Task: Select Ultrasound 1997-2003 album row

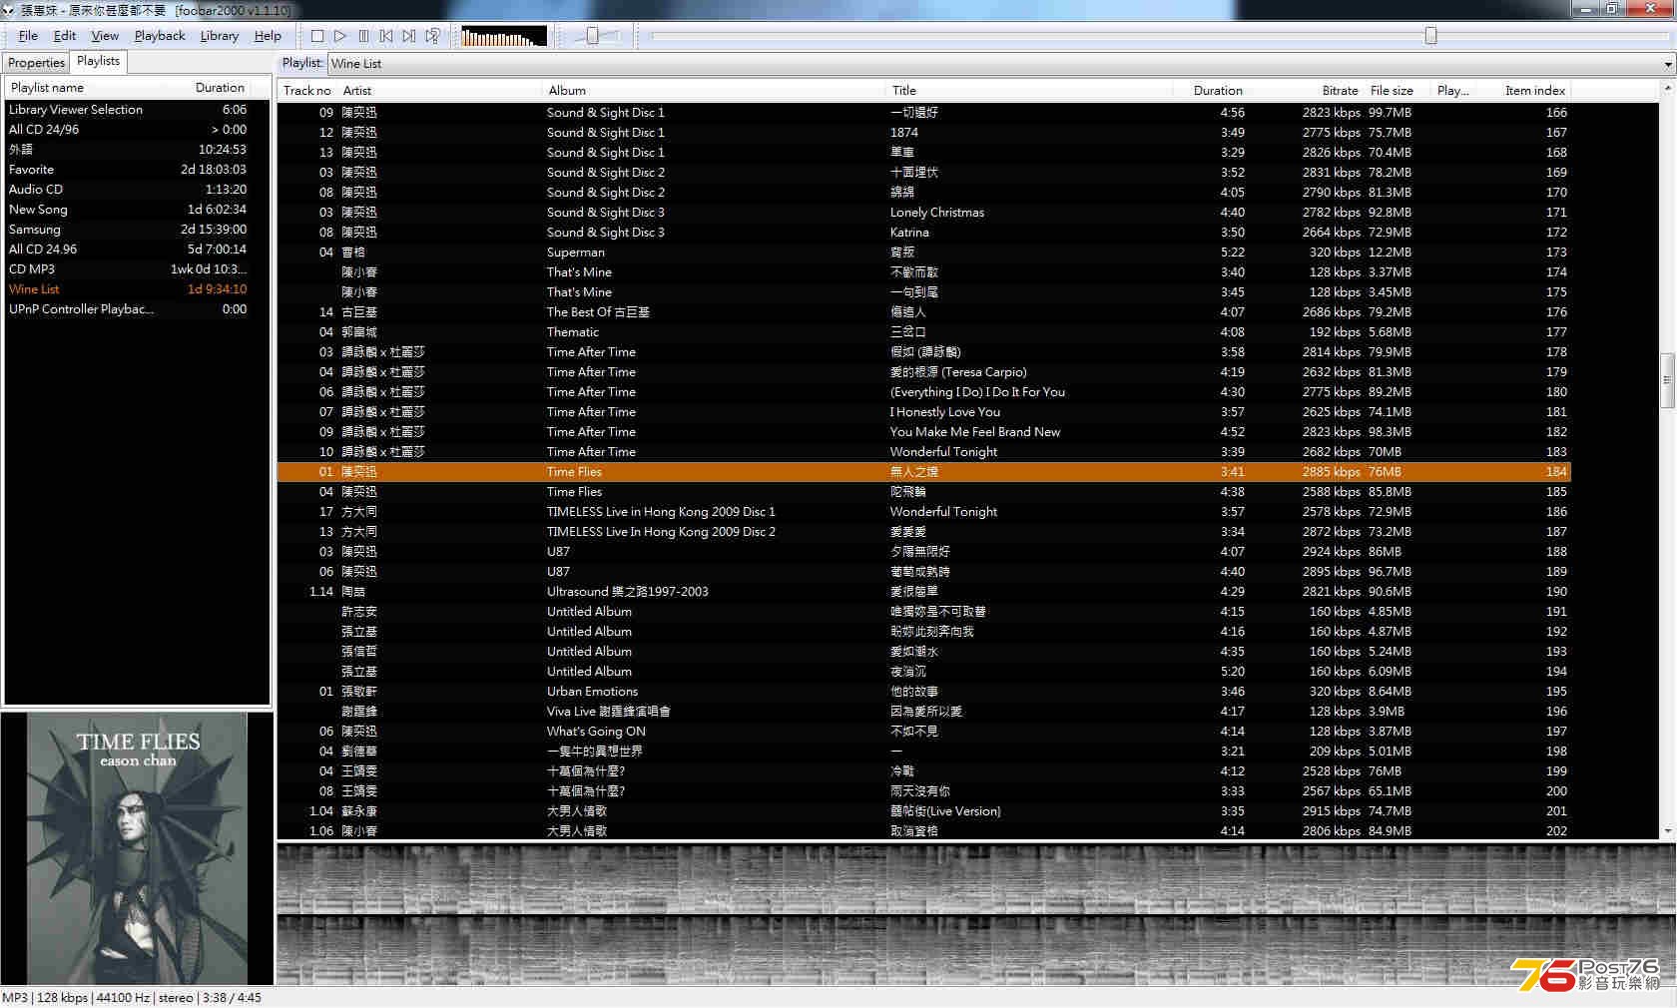Action: [924, 592]
